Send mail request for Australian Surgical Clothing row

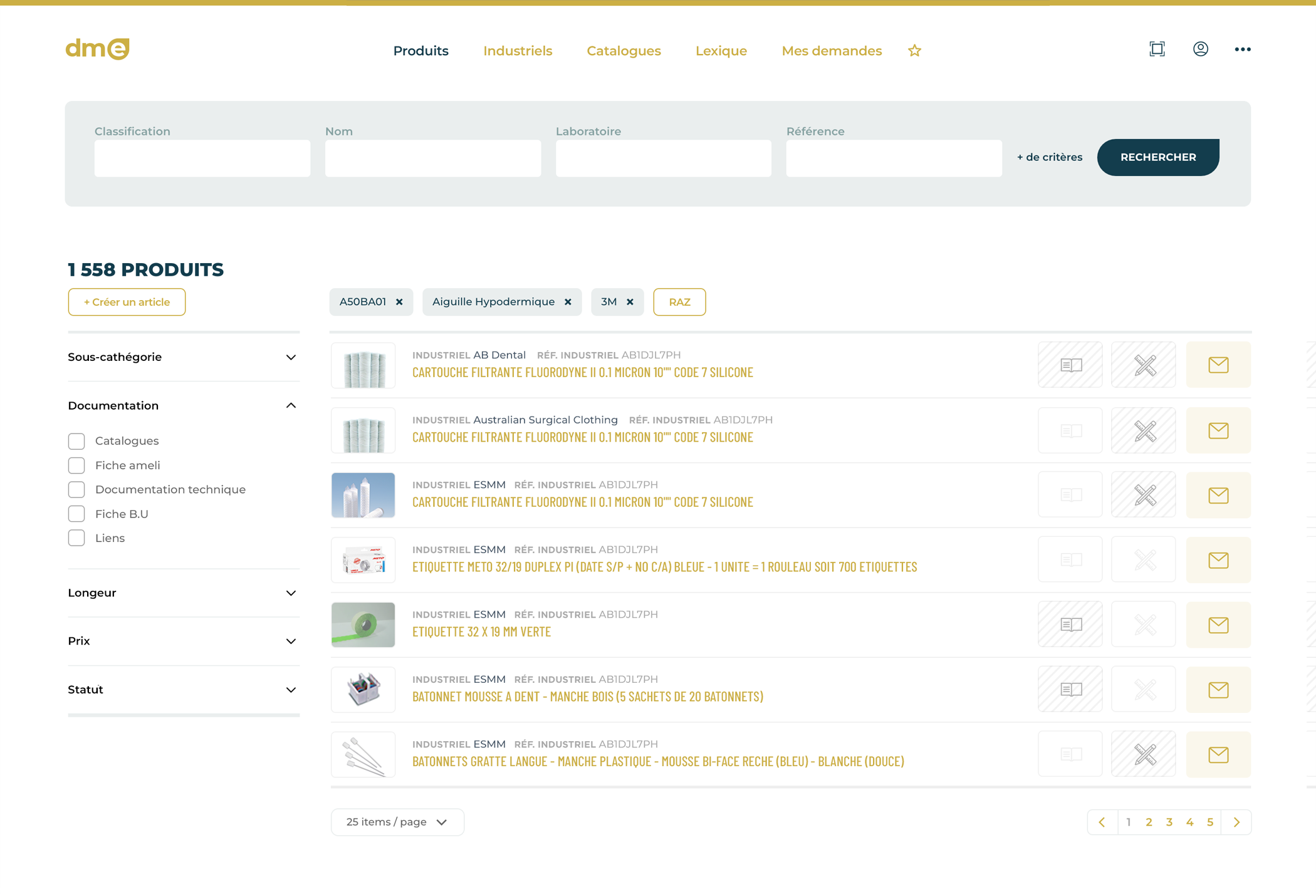[x=1218, y=430]
